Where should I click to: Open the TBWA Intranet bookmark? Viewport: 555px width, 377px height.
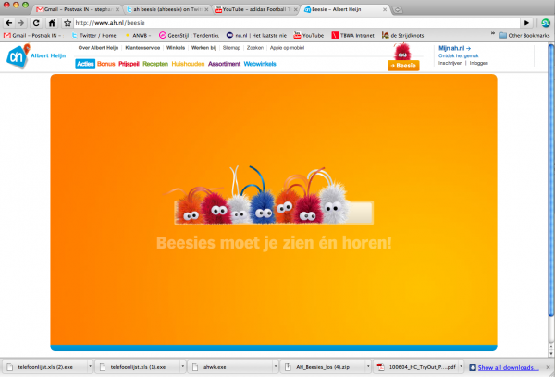[353, 35]
